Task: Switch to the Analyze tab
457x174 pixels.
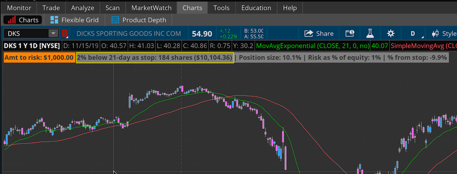Action: [x=82, y=8]
